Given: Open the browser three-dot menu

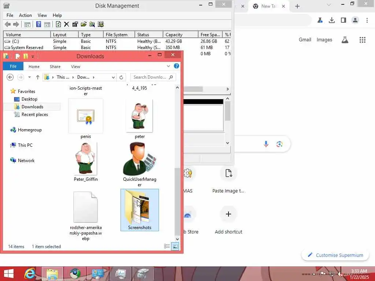Looking at the screenshot, I should click(x=367, y=20).
